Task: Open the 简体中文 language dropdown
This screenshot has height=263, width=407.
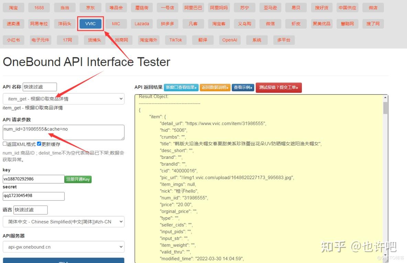Action: (63, 222)
